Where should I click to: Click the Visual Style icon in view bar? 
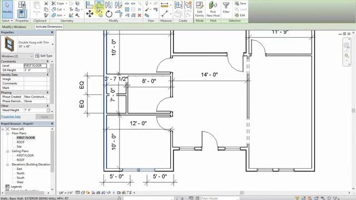click(x=83, y=193)
